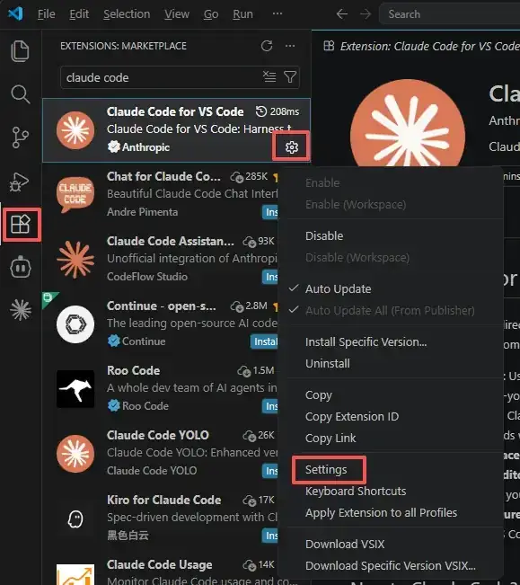520x585 pixels.
Task: Toggle Auto Update All (From Publisher)
Action: tap(391, 310)
